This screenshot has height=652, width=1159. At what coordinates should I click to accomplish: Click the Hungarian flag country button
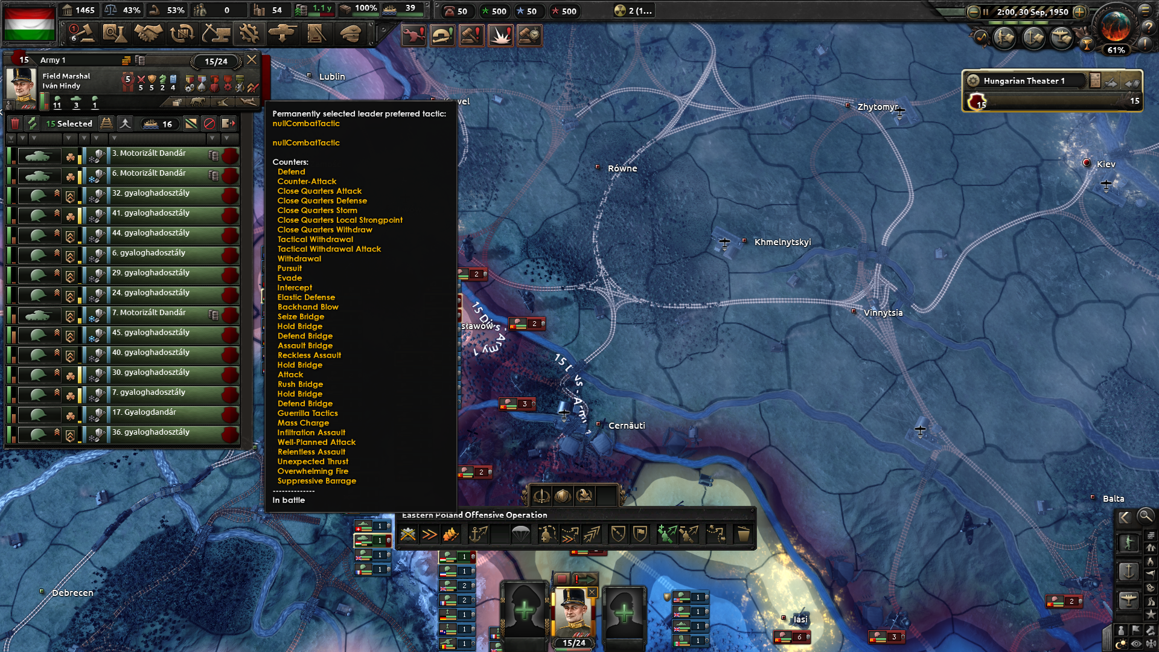(x=29, y=23)
